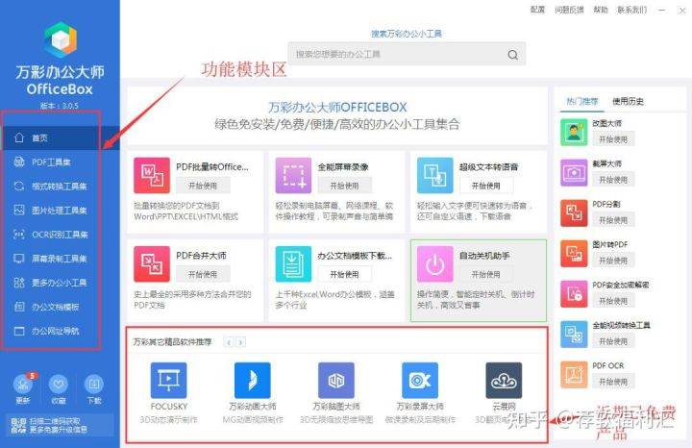692x448 pixels.
Task: Show next recommended software page arrow
Action: pos(240,342)
